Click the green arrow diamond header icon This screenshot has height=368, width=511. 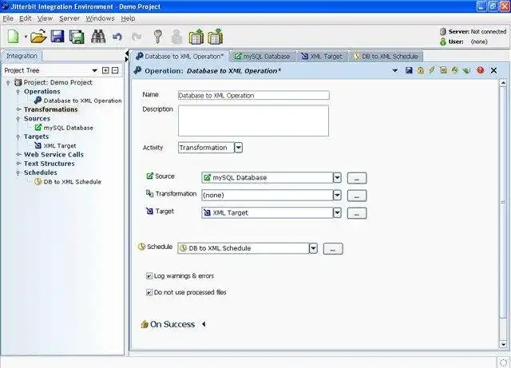point(454,70)
